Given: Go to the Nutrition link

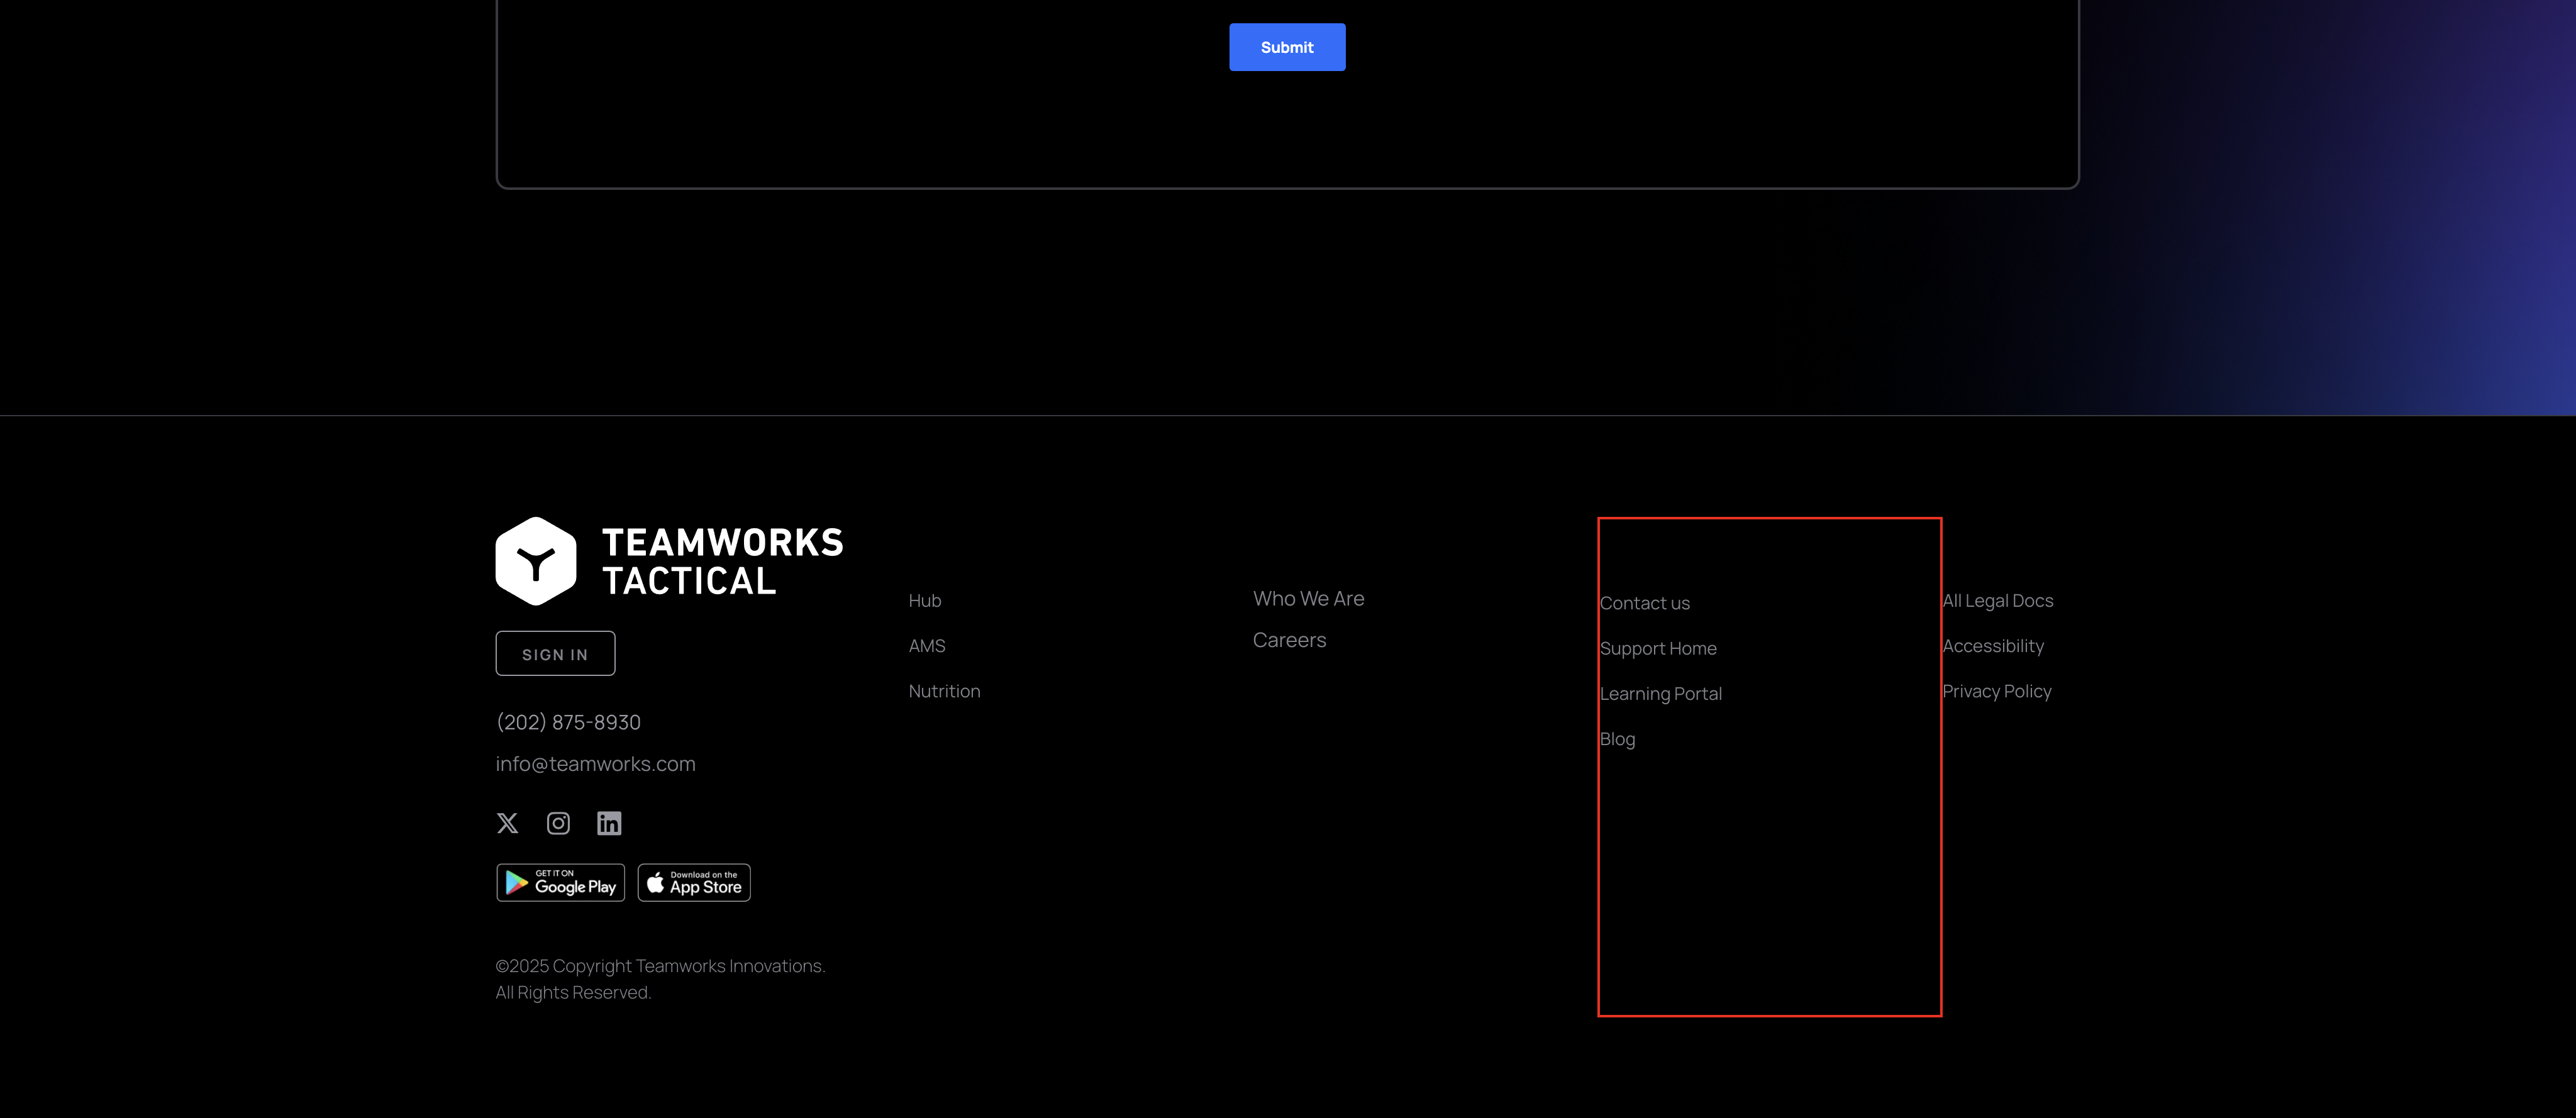Looking at the screenshot, I should pos(944,691).
